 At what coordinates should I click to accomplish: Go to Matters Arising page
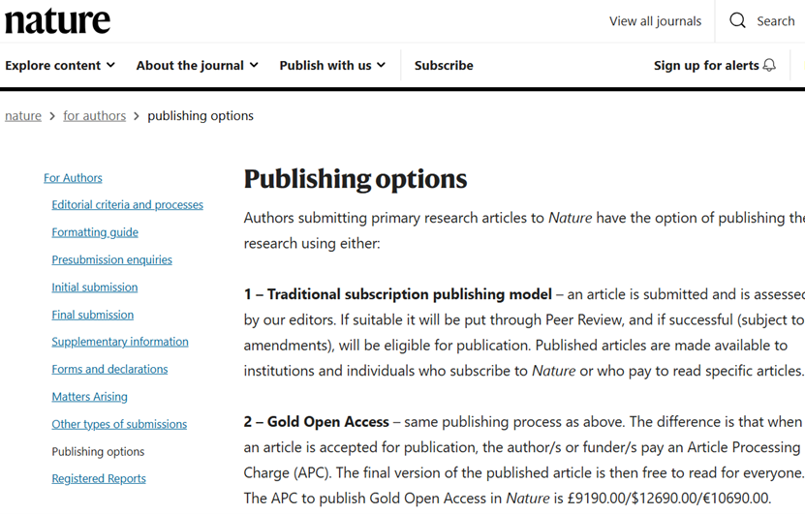coord(89,396)
